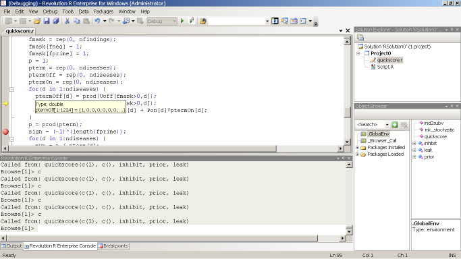
Task: Click the yellow current-line arrow in the margin
Action: [5, 103]
